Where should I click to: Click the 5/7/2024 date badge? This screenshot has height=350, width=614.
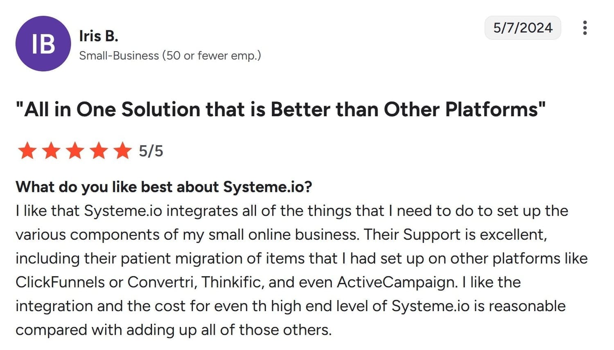tap(522, 28)
